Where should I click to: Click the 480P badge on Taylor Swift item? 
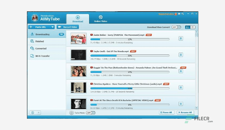tap(133, 51)
